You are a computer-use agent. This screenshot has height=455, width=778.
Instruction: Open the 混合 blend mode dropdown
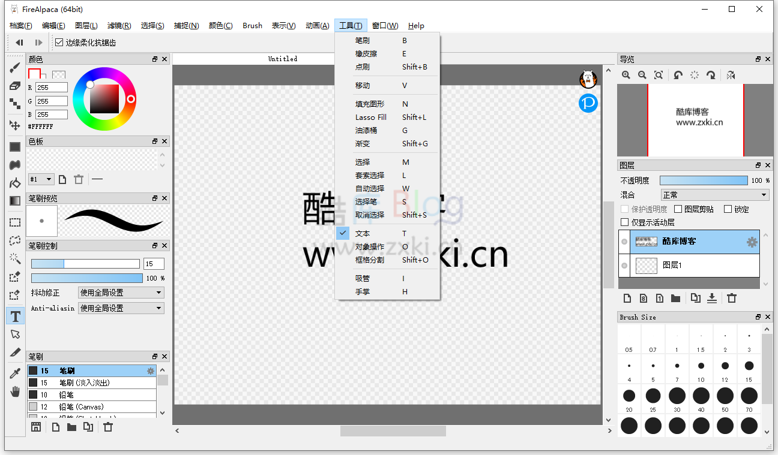click(x=714, y=194)
